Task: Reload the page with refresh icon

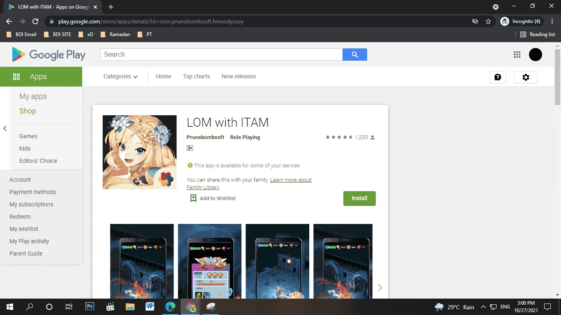Action: point(35,21)
